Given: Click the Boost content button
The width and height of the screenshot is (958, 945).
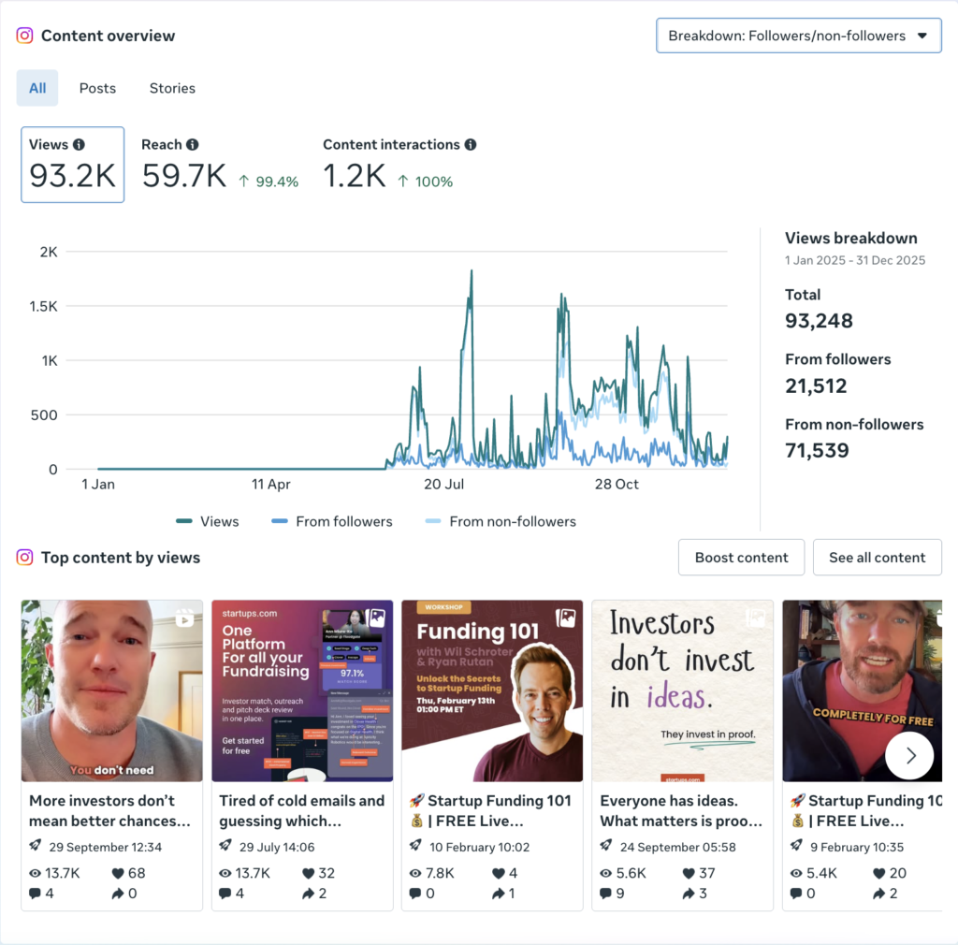Looking at the screenshot, I should [x=741, y=557].
